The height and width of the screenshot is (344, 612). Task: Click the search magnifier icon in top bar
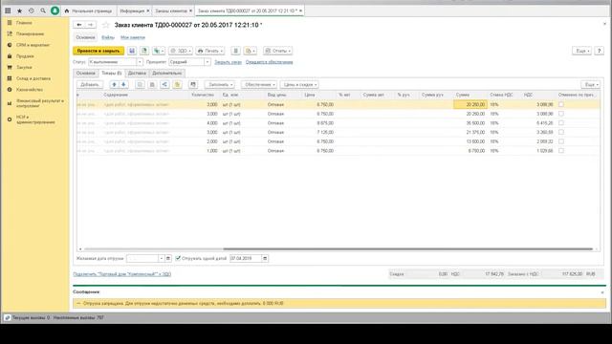coord(43,11)
